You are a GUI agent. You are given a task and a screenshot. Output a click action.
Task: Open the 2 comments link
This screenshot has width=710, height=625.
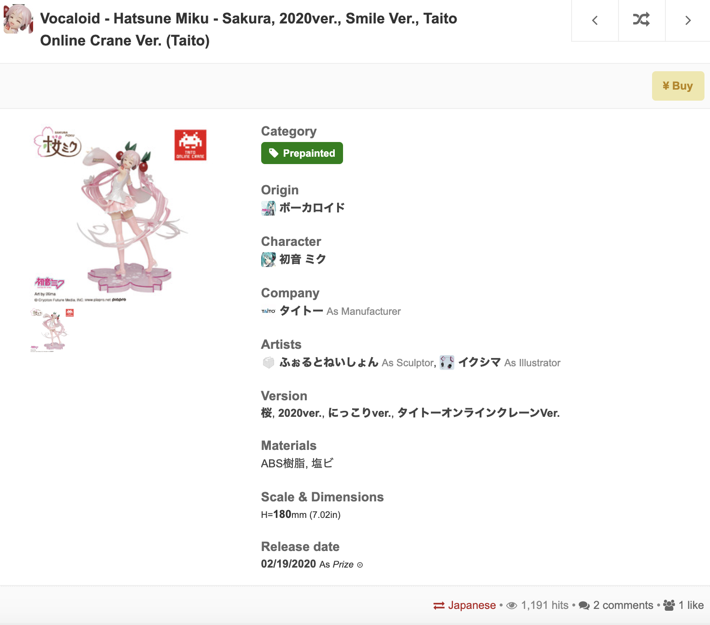coord(616,605)
